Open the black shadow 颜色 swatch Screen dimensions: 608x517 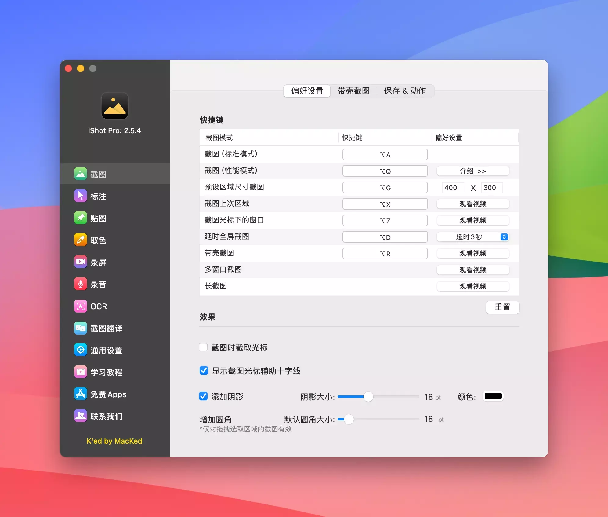tap(493, 396)
